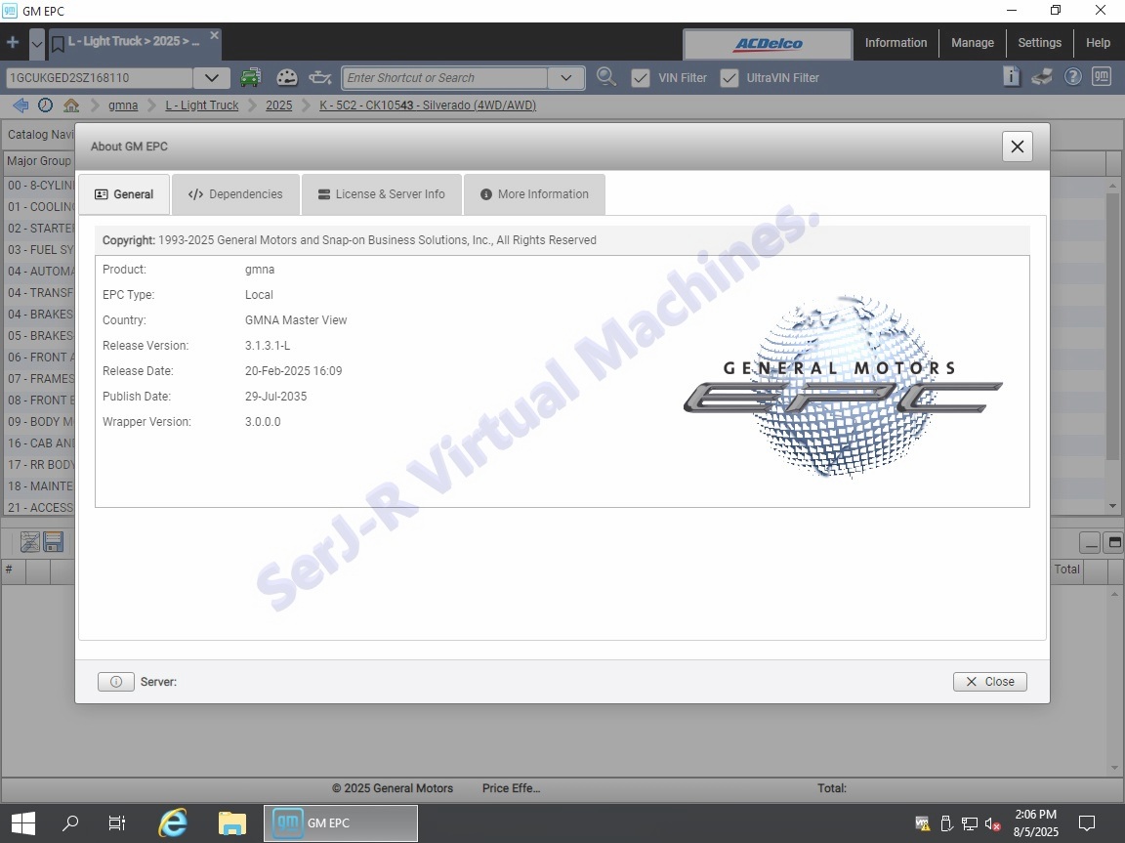This screenshot has height=843, width=1125.
Task: Select the L - Light Truck 2025 tab
Action: point(133,42)
